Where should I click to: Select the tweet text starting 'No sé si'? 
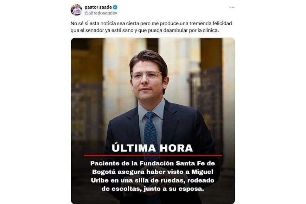click(x=151, y=27)
